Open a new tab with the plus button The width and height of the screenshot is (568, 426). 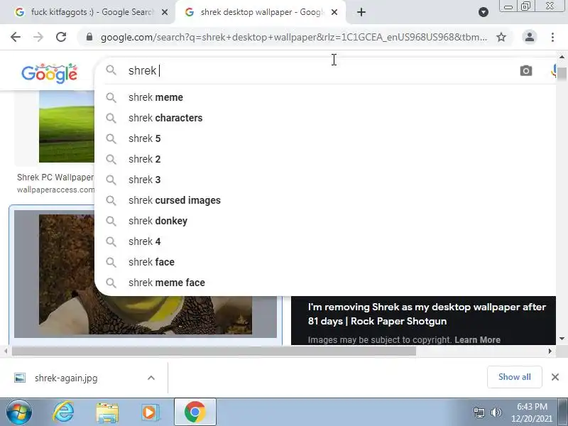361,12
